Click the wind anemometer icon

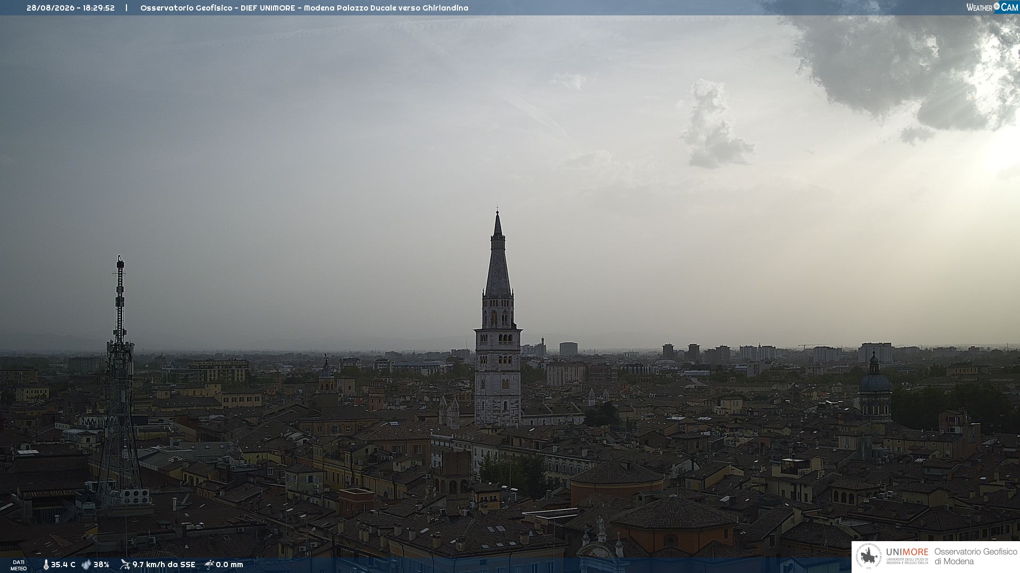[125, 565]
